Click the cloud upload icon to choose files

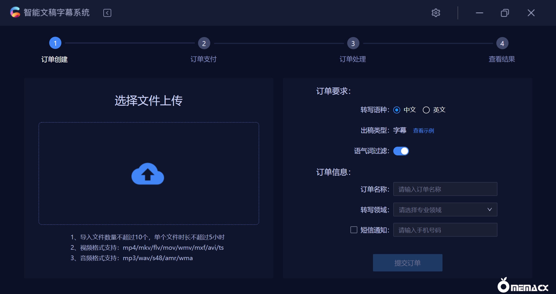(x=148, y=174)
